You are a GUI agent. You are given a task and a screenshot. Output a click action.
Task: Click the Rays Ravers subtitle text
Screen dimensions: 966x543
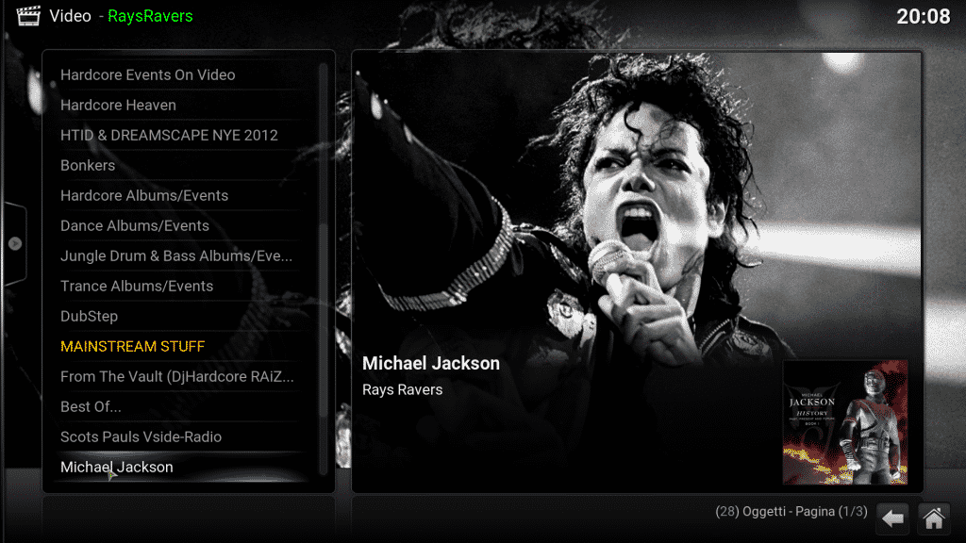(x=402, y=390)
